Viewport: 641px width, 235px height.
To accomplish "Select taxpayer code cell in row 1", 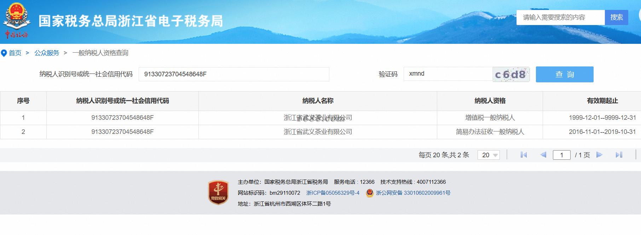I will click(x=122, y=118).
